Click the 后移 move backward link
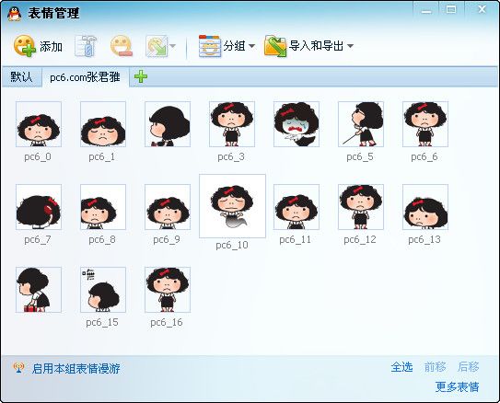 pyautogui.click(x=468, y=367)
